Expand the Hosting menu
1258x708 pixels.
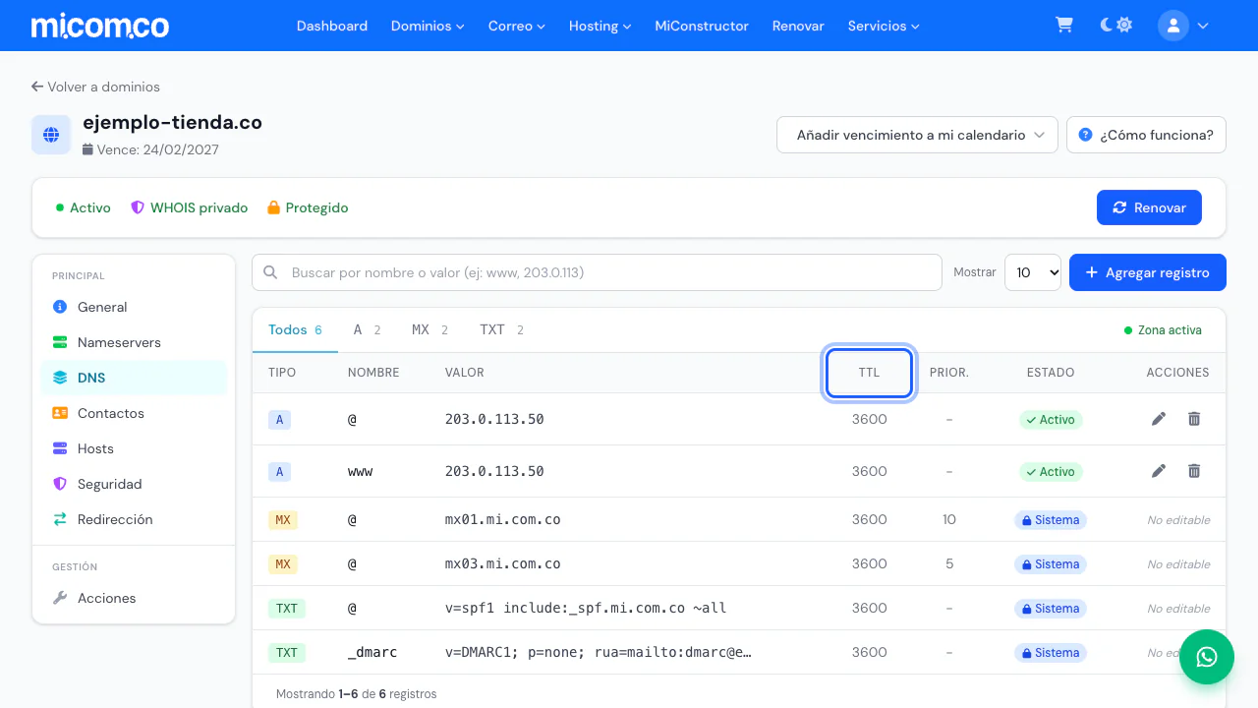(600, 26)
